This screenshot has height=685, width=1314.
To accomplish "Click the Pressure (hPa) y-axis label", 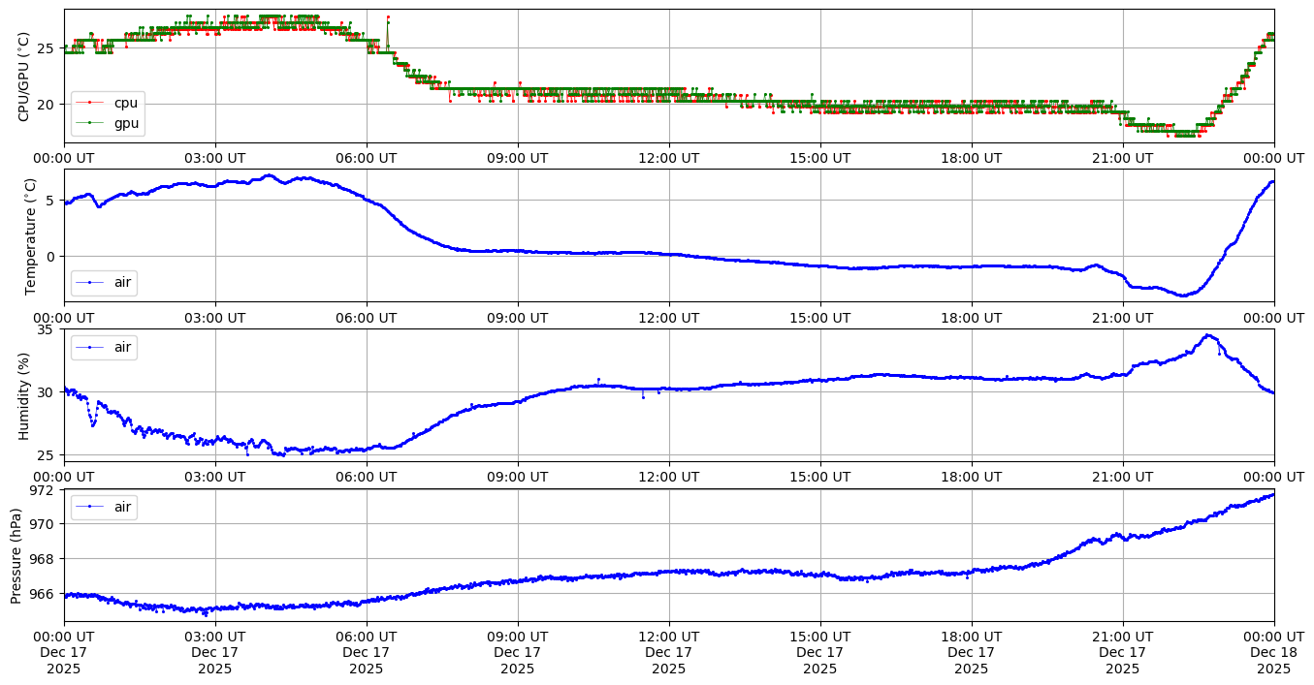I will pyautogui.click(x=17, y=555).
